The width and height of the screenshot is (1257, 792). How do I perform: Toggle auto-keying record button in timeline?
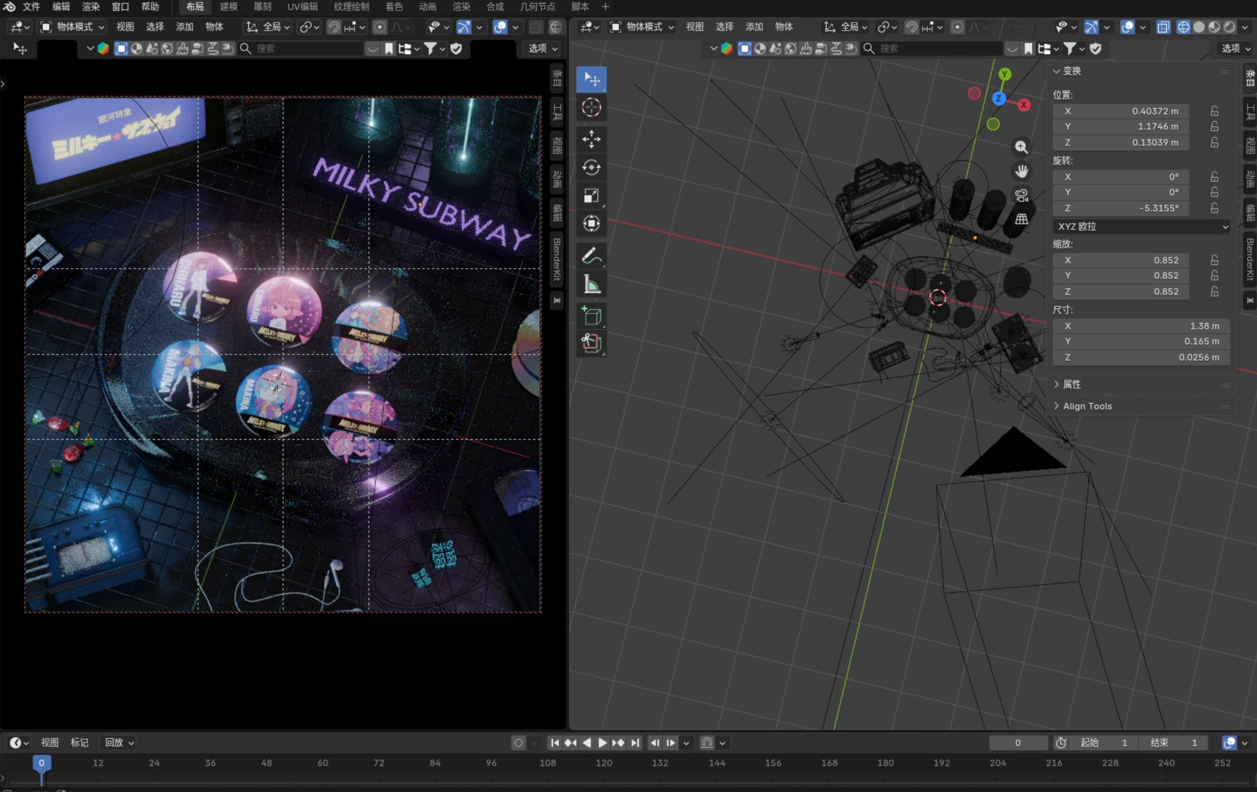click(x=518, y=743)
